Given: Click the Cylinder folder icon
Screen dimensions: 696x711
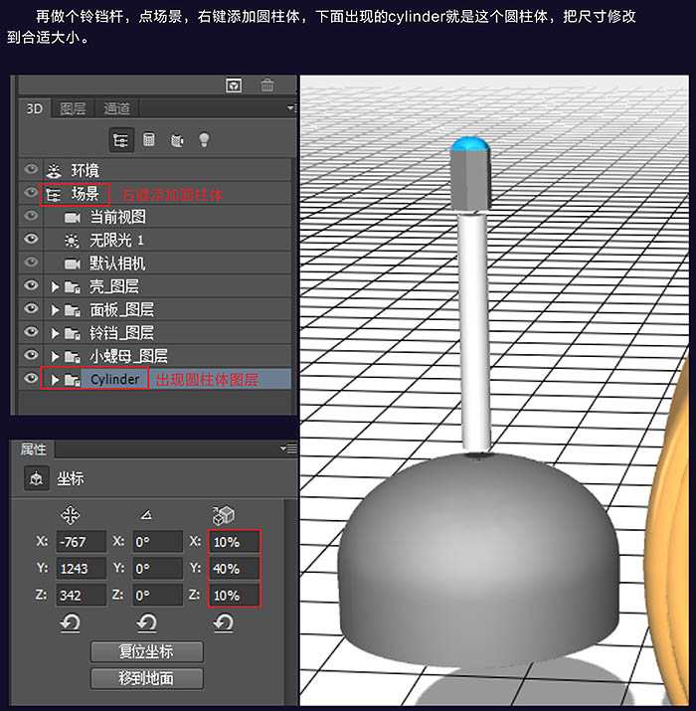Looking at the screenshot, I should (73, 380).
